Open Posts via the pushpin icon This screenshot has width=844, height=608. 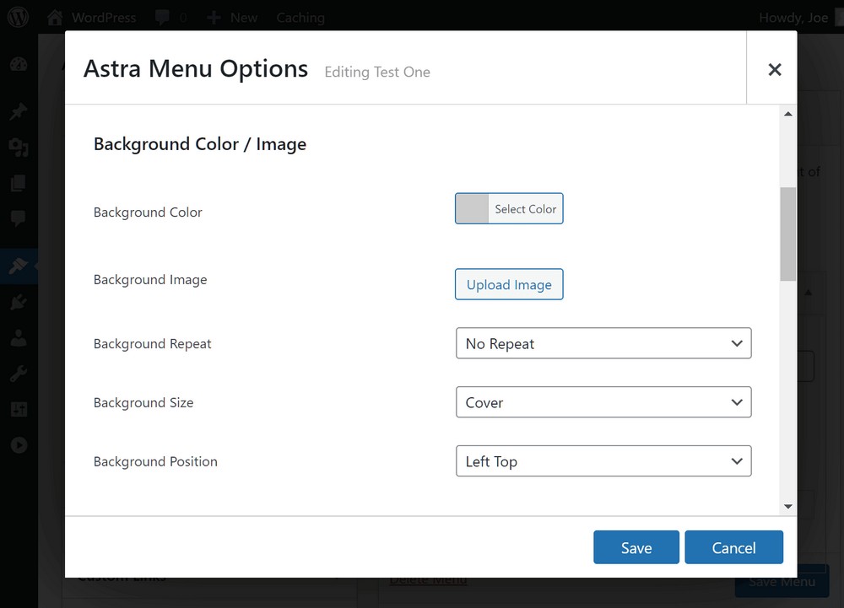(19, 111)
